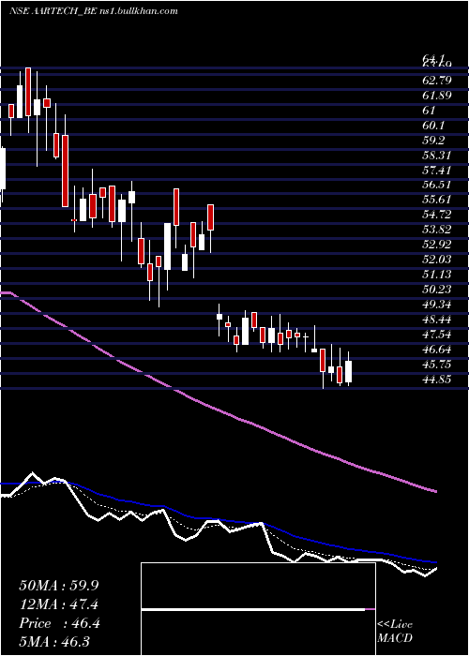Click the 52.03 price axis label

(x=437, y=260)
